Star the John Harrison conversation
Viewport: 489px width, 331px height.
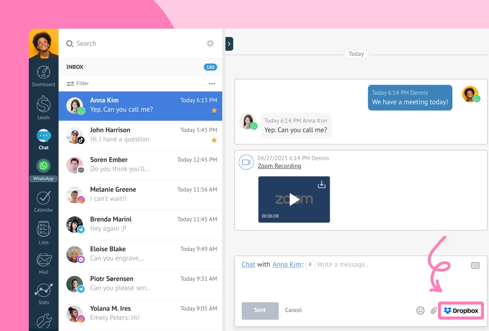pos(214,140)
